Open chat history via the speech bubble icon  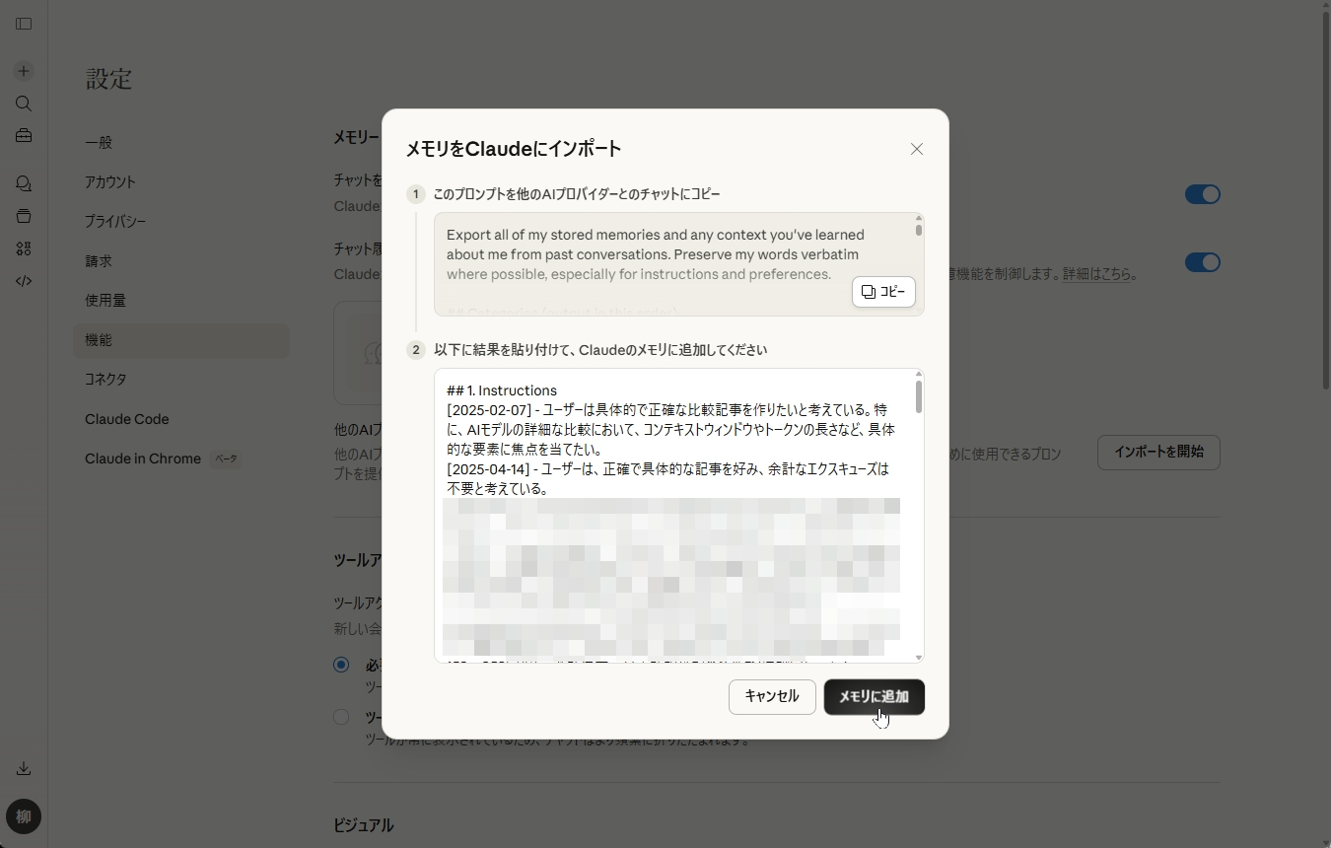(x=23, y=183)
